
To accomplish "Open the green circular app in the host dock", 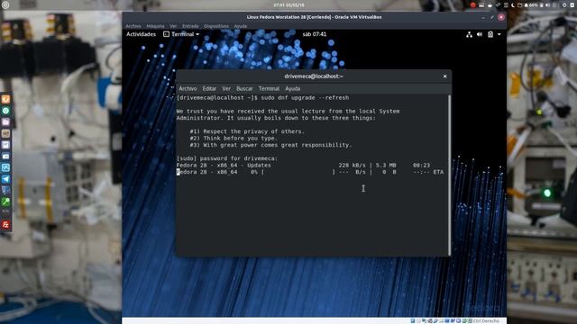I will (x=5, y=111).
